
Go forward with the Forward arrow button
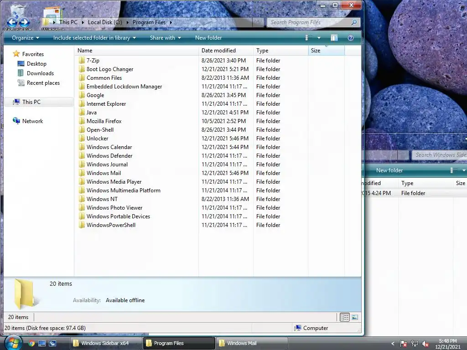tap(25, 22)
